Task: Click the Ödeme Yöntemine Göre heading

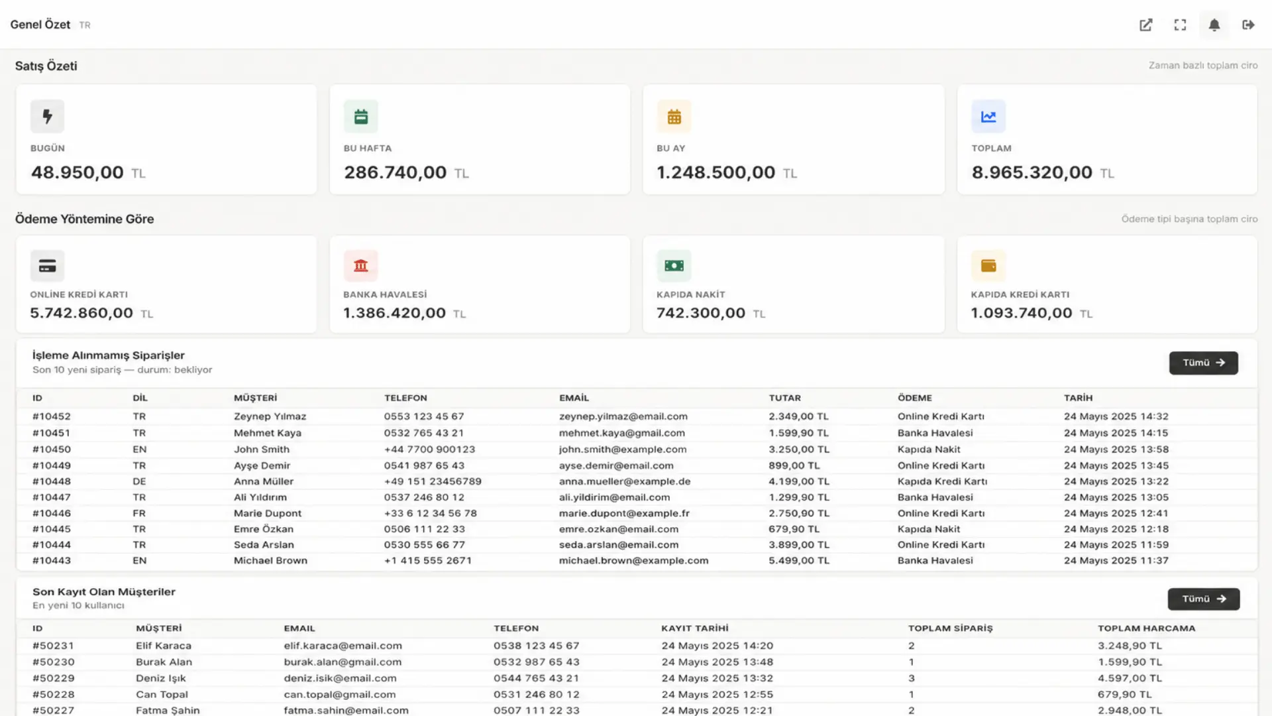Action: point(85,219)
